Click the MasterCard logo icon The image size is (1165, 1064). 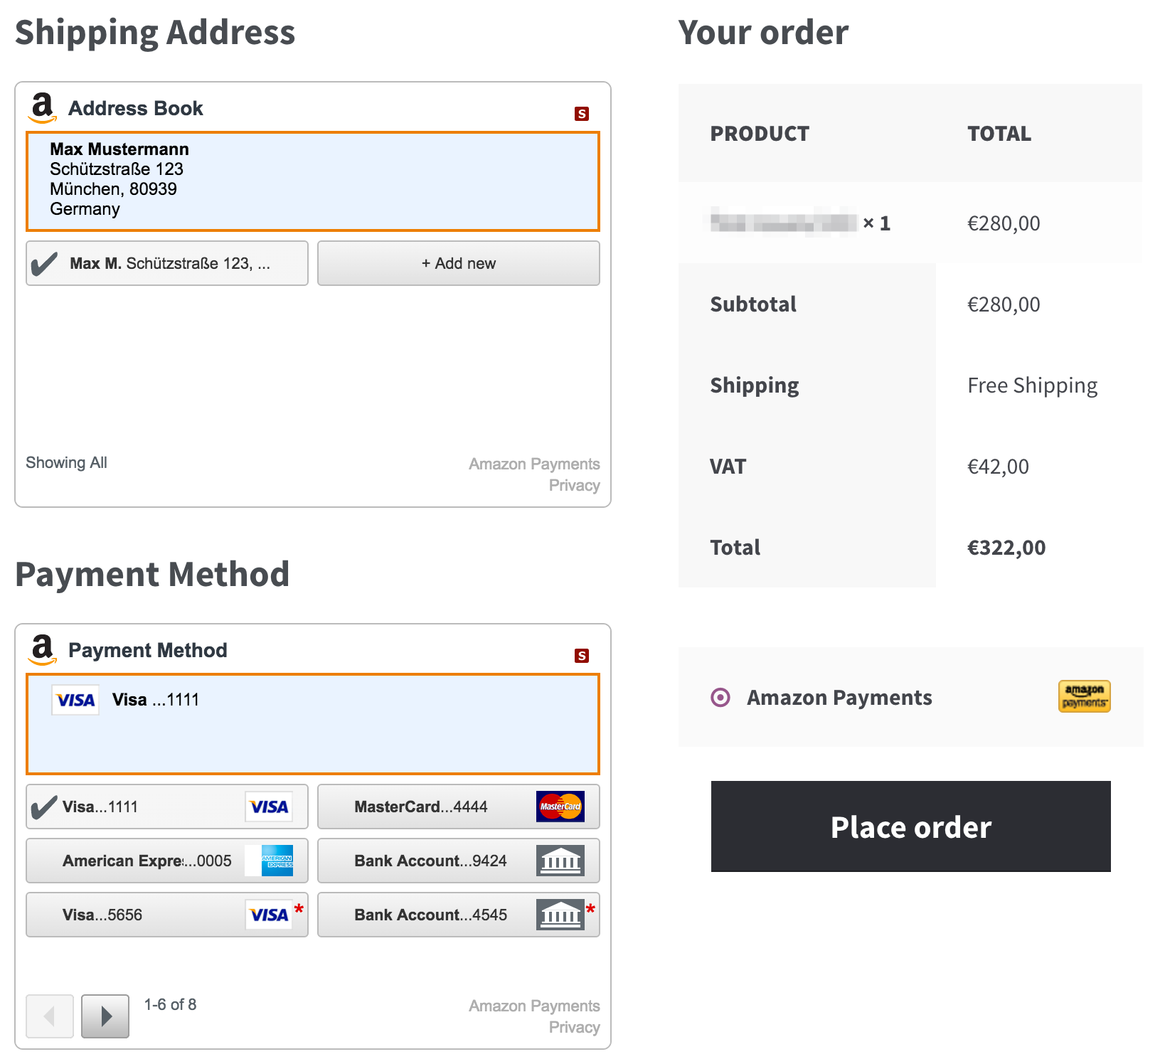560,807
